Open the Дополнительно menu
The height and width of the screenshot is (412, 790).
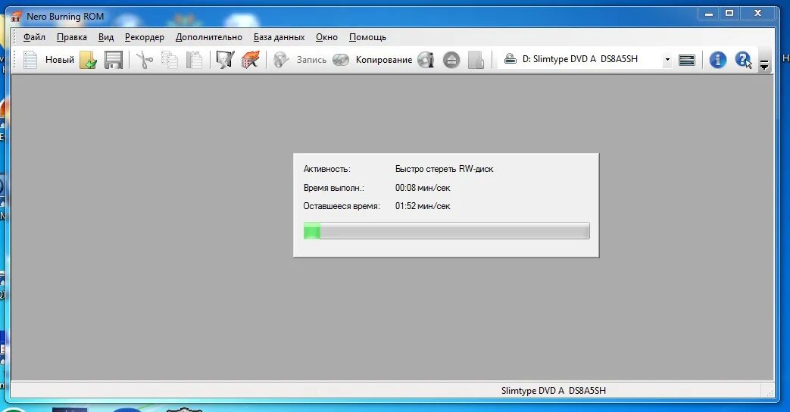(x=208, y=37)
